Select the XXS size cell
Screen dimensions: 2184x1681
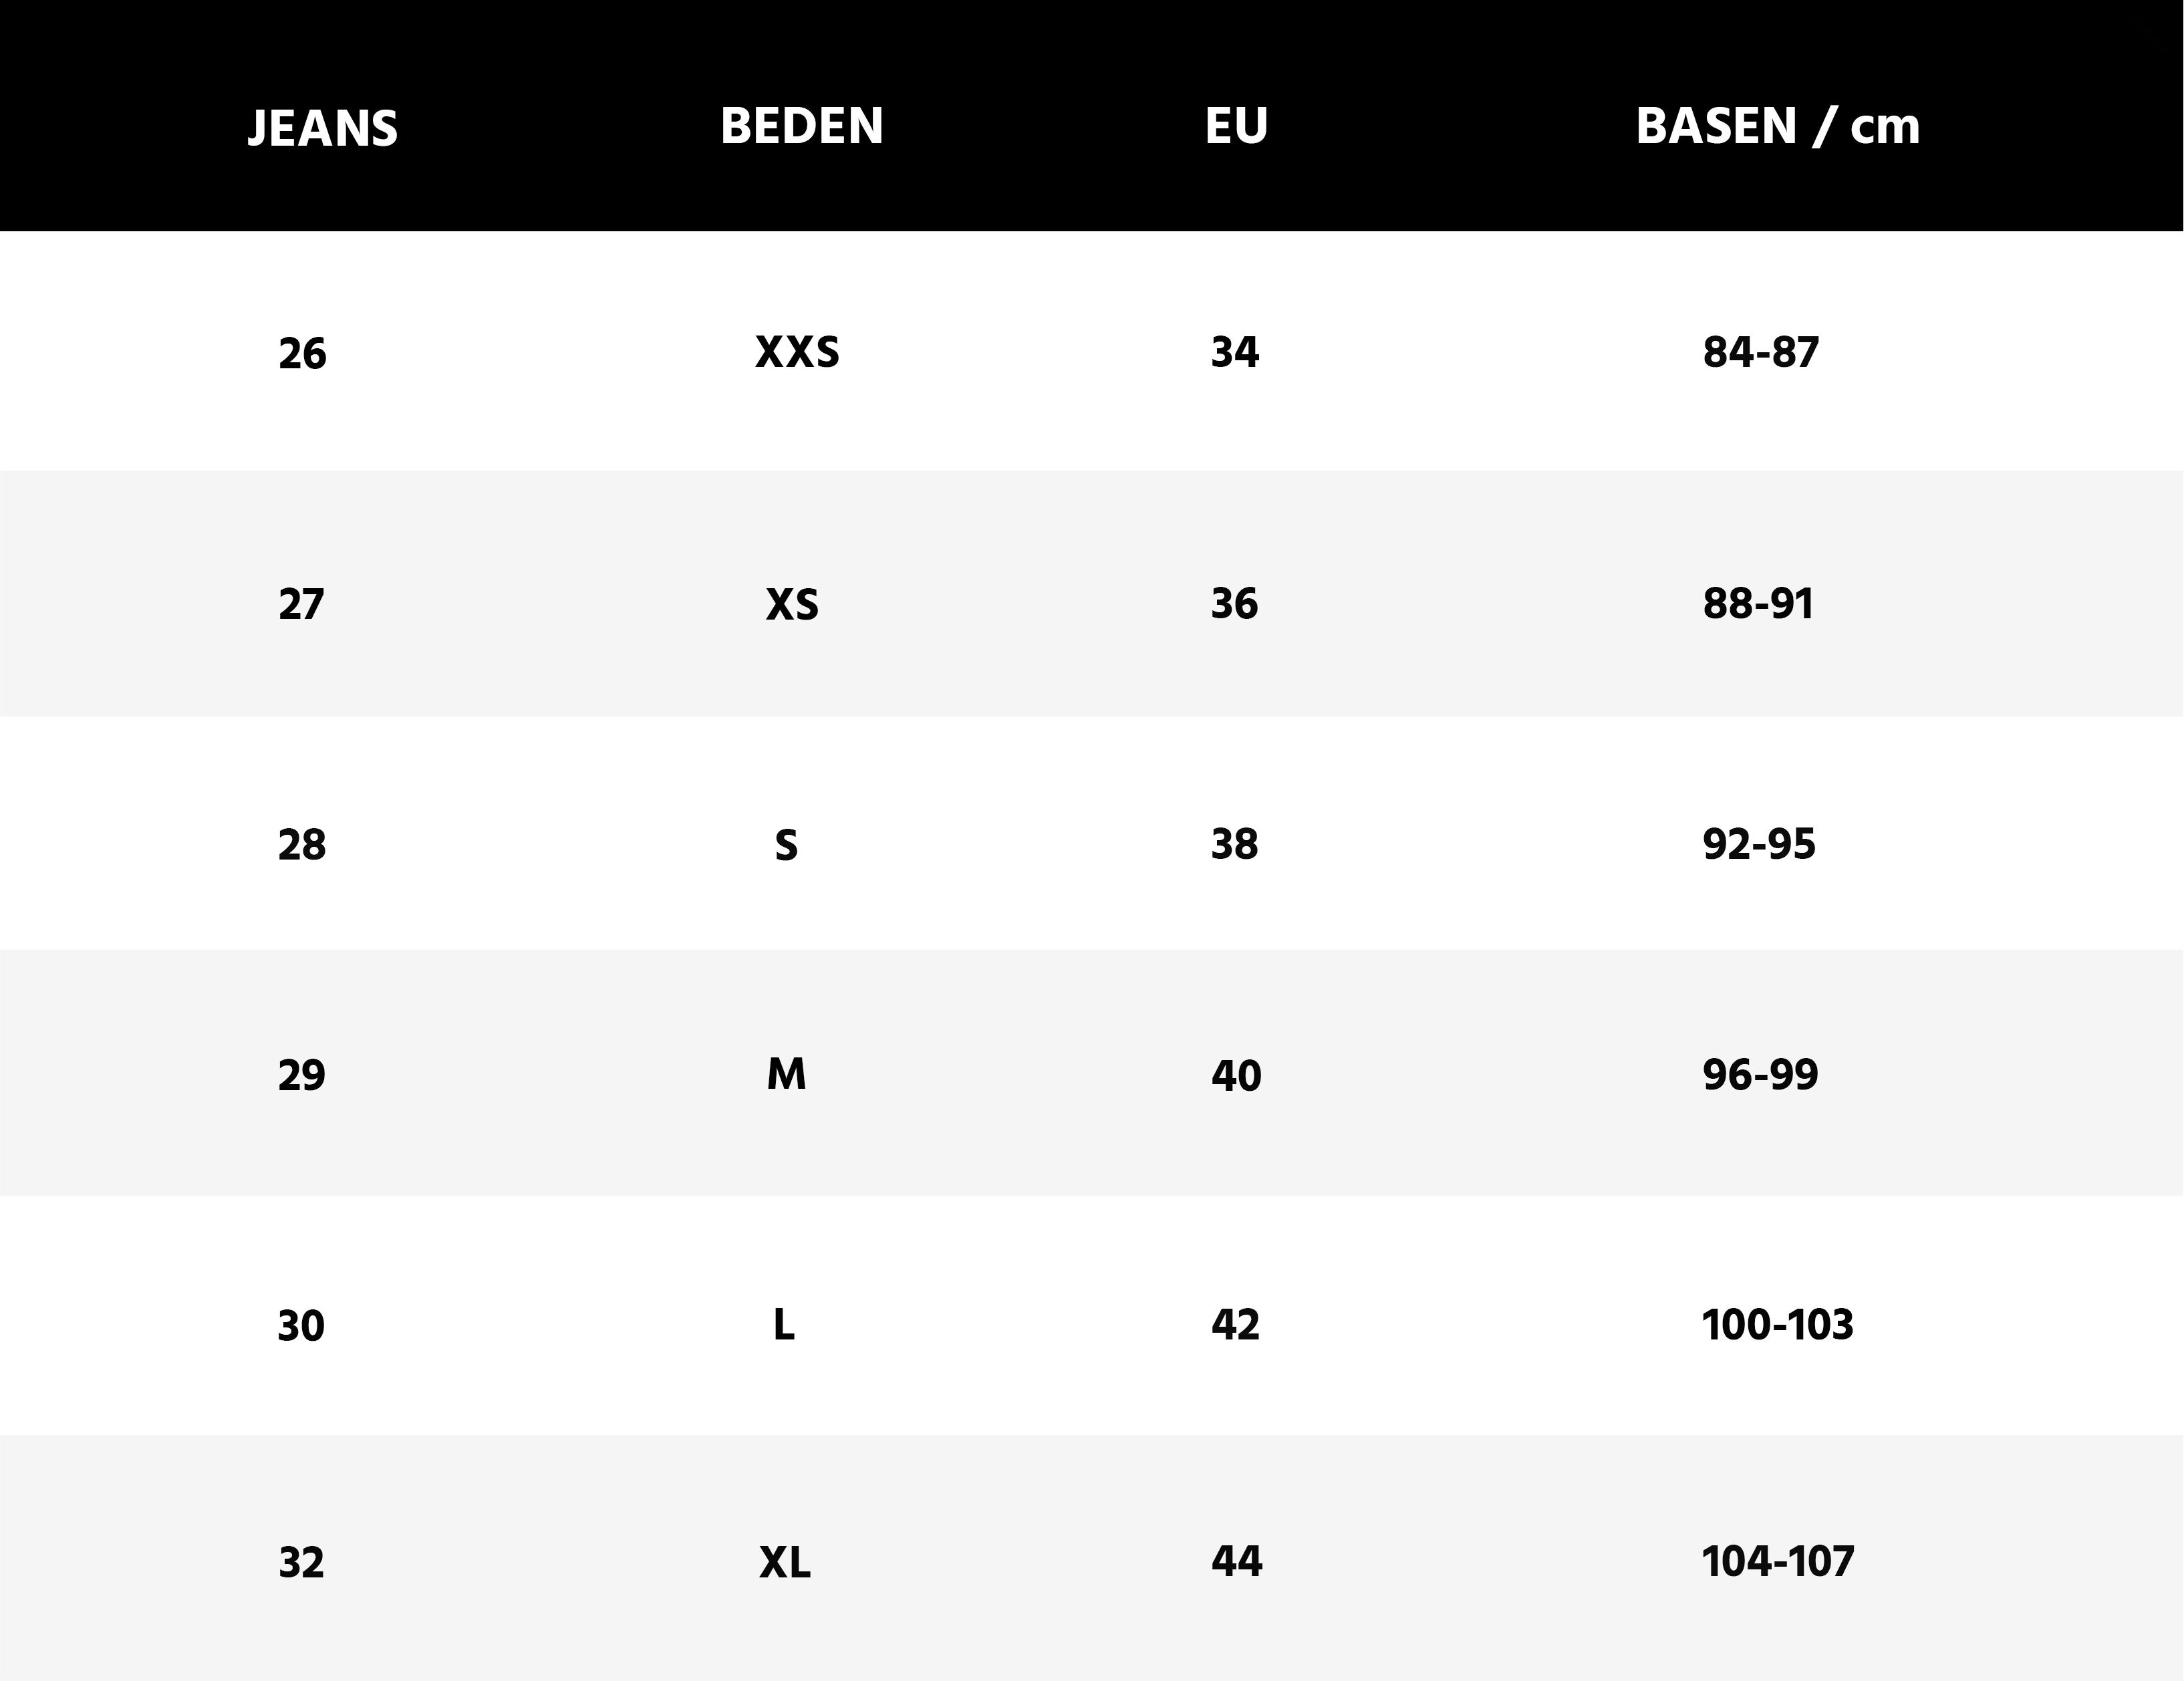797,352
